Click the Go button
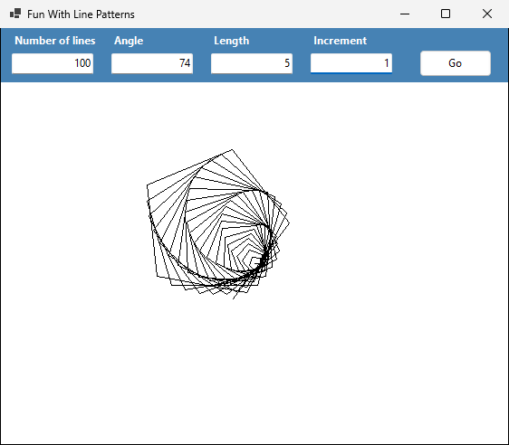Viewport: 509px width, 445px height. [x=456, y=63]
